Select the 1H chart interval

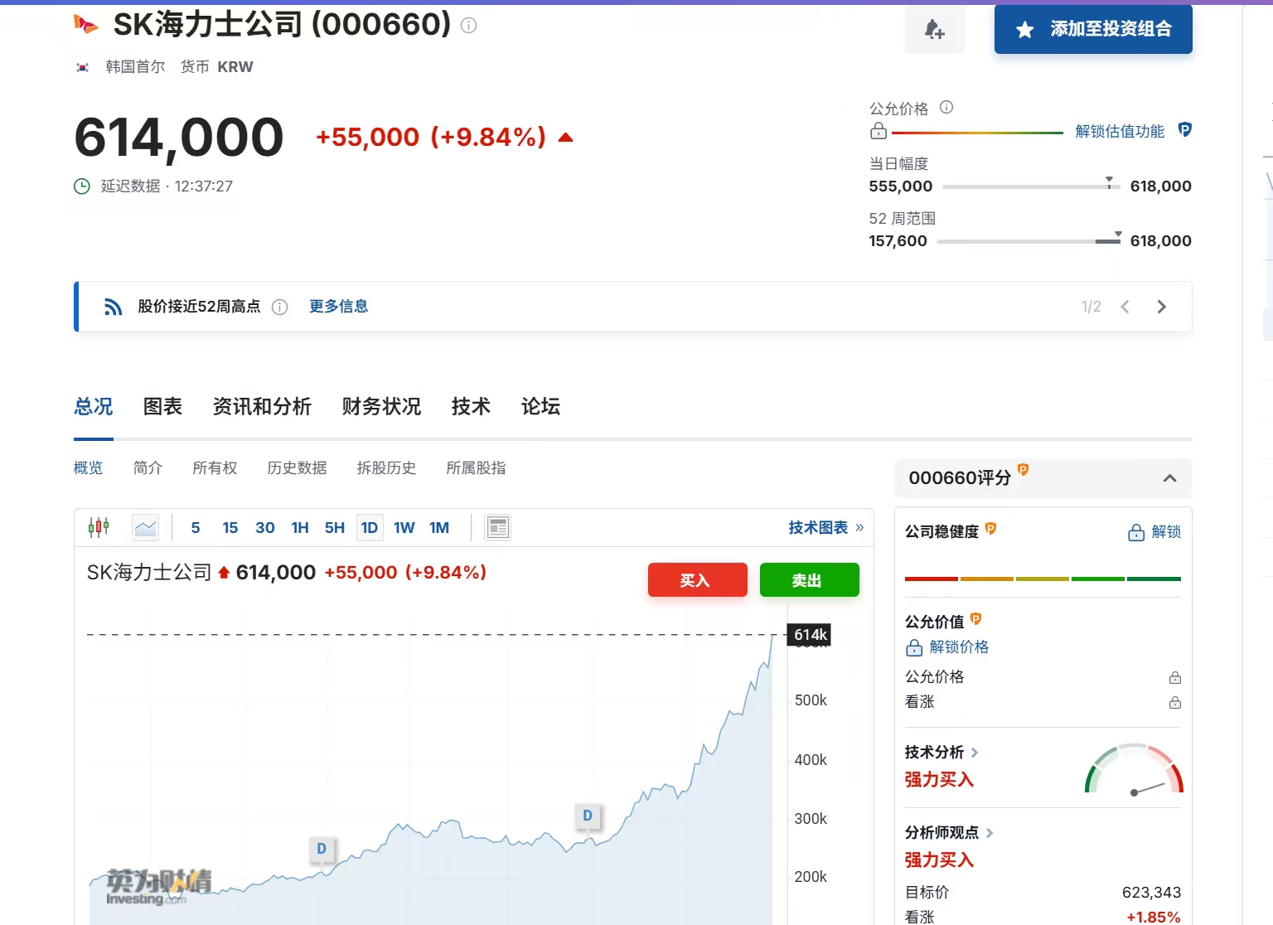300,528
